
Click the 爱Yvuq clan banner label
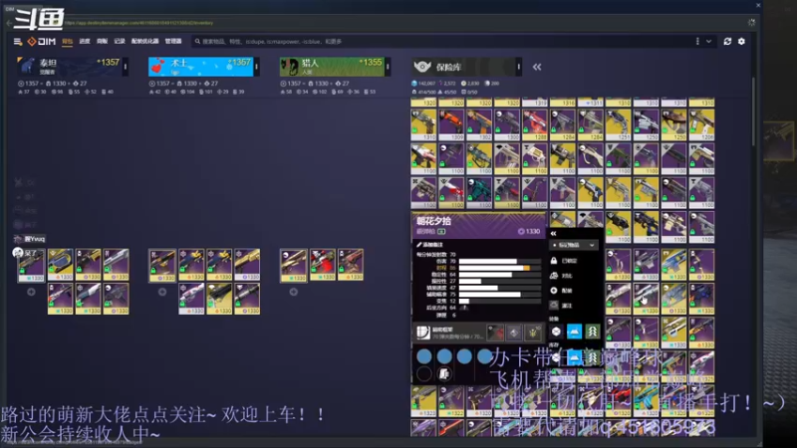click(x=31, y=239)
